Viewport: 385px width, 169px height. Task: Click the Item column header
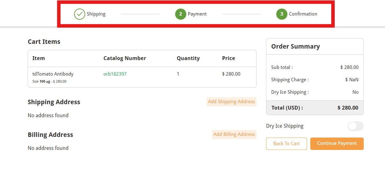(x=38, y=58)
